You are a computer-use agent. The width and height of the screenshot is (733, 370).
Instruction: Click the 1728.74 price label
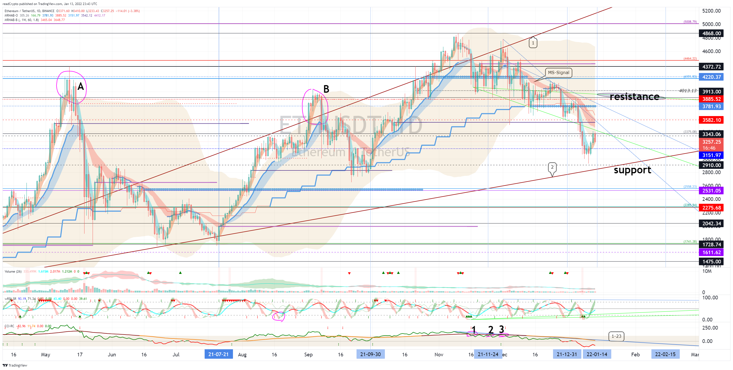[711, 245]
